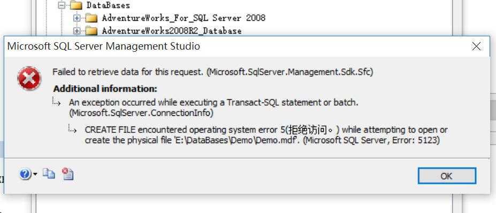Collapse the DataBases tree node
This screenshot has height=213, width=496.
tap(62, 5)
